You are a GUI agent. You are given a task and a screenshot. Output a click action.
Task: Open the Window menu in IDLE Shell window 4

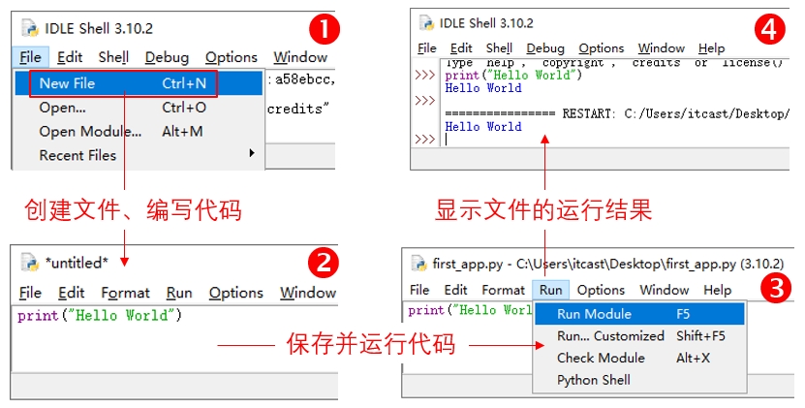tap(662, 47)
